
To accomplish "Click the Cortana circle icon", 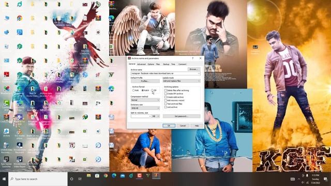I will tap(72, 179).
